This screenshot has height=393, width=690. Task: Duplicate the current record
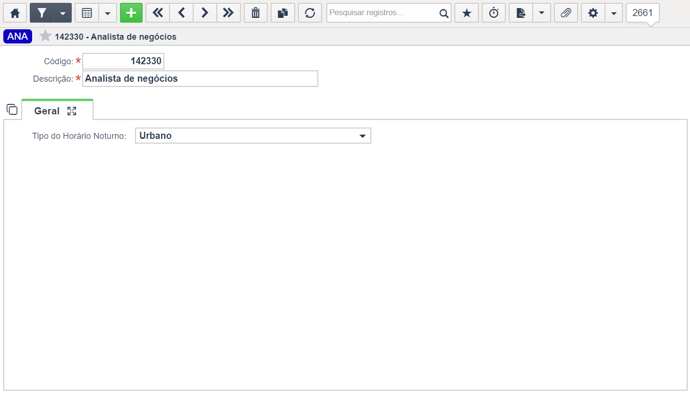pos(283,13)
